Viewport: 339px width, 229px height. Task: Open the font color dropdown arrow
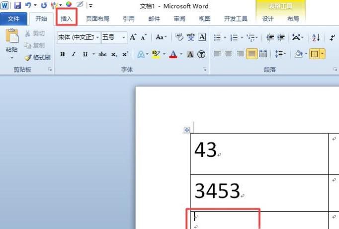(x=181, y=54)
